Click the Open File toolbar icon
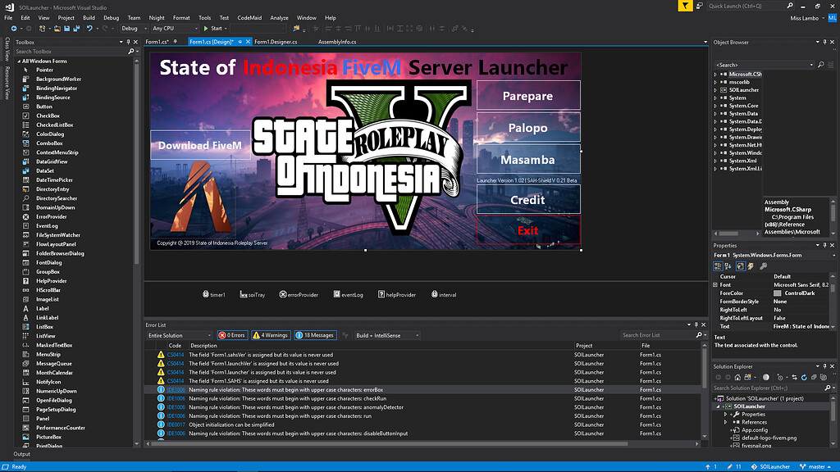 coord(57,29)
